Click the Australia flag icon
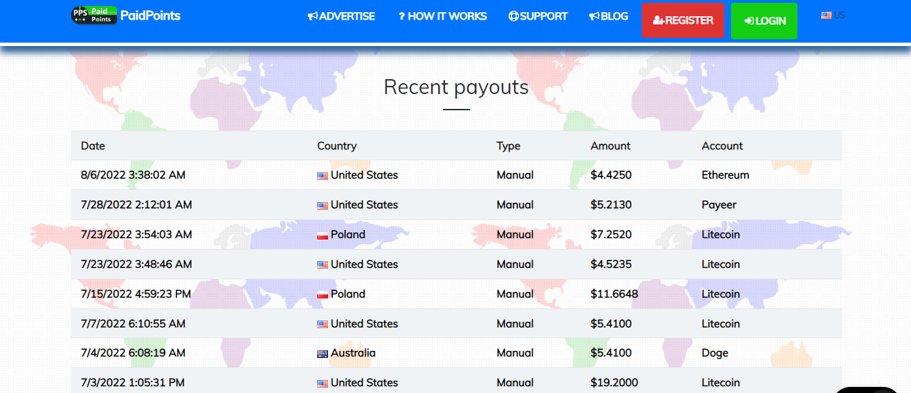 click(323, 354)
